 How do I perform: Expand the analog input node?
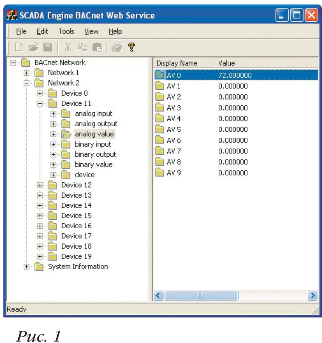click(53, 114)
